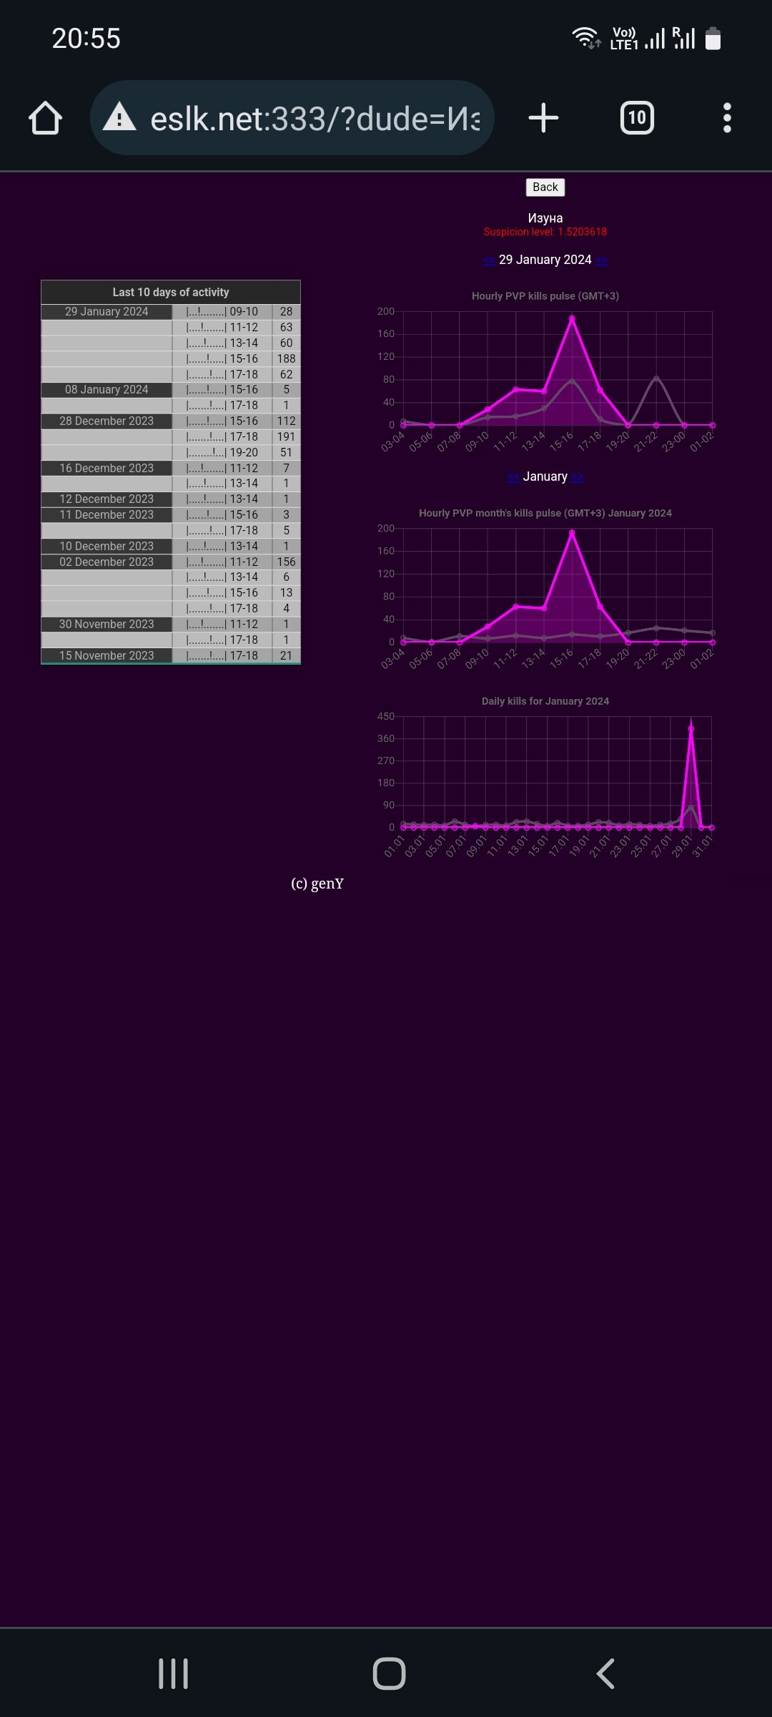
Task: Tap the browser home icon
Action: click(45, 118)
